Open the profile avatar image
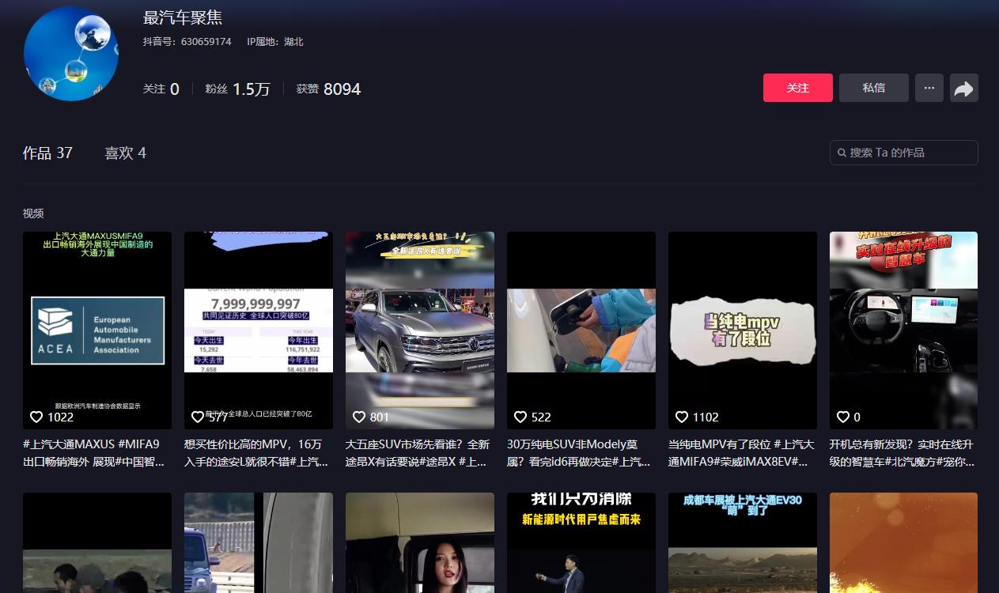 [71, 54]
